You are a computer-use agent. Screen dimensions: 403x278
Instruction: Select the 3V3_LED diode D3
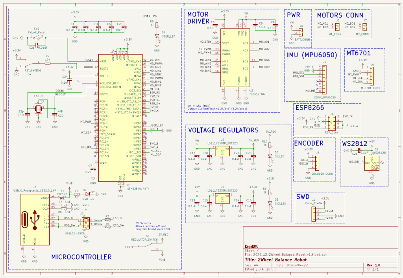pyautogui.click(x=270, y=203)
